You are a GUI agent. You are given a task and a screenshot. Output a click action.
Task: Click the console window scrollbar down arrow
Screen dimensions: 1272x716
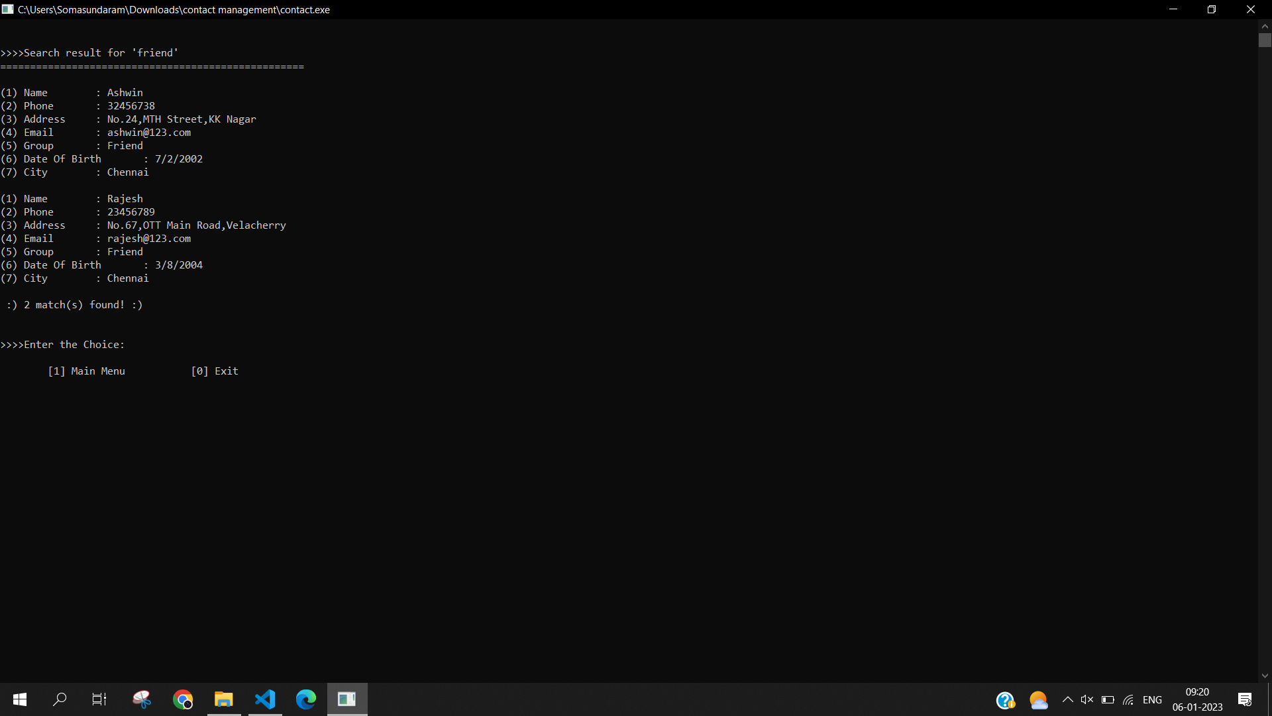pyautogui.click(x=1265, y=676)
